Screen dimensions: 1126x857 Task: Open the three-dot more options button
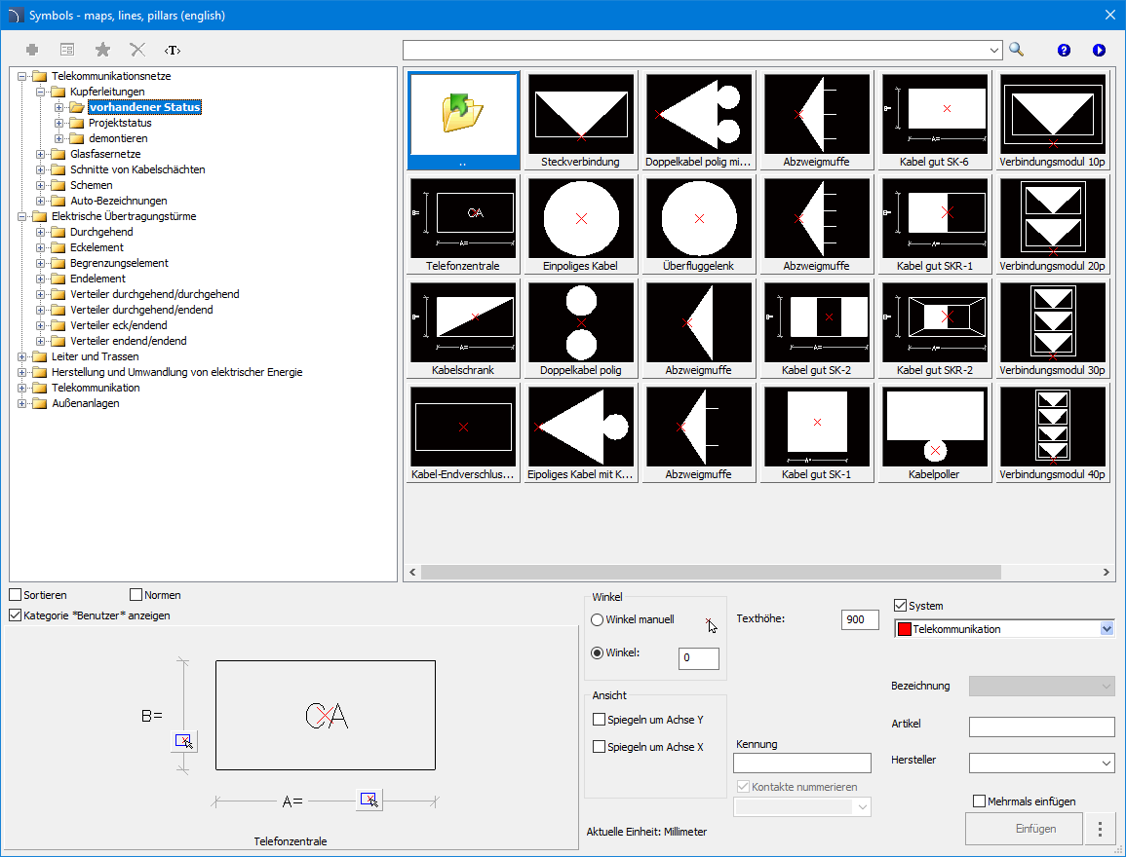point(1101,829)
